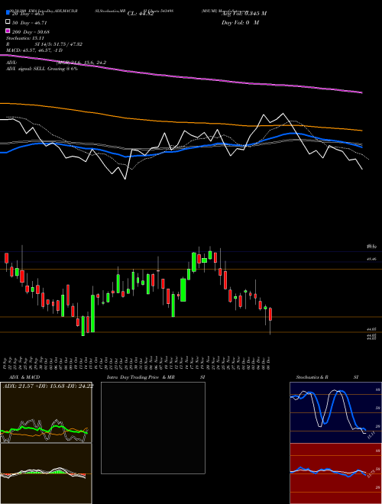382x504 pixels.
Task: Click the end of magenta 200-day line
Action: pyautogui.click(x=361, y=92)
